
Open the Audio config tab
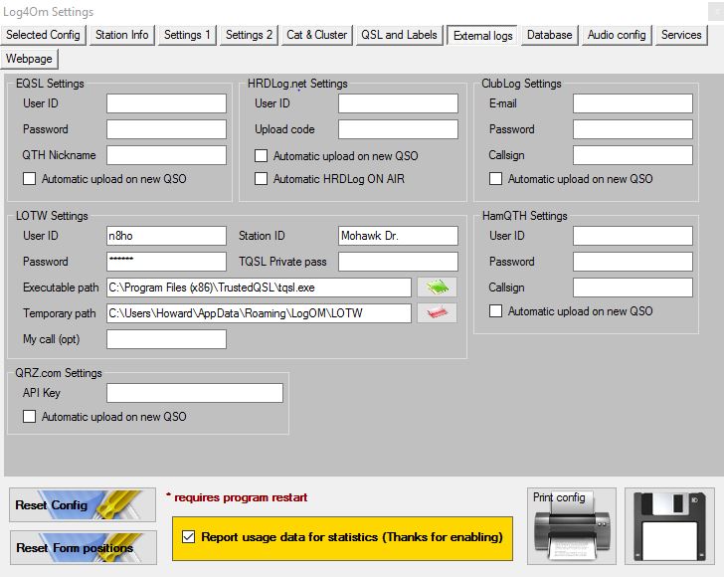[617, 35]
